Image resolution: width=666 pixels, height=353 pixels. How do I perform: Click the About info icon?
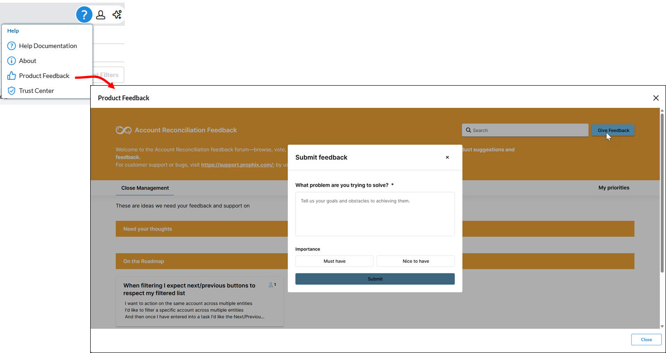click(x=12, y=61)
